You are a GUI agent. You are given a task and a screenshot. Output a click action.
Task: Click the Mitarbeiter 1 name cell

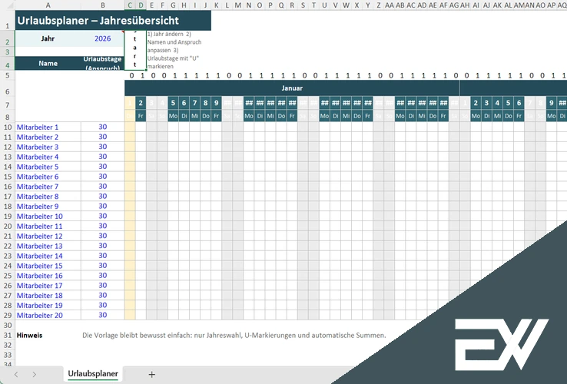(48, 127)
